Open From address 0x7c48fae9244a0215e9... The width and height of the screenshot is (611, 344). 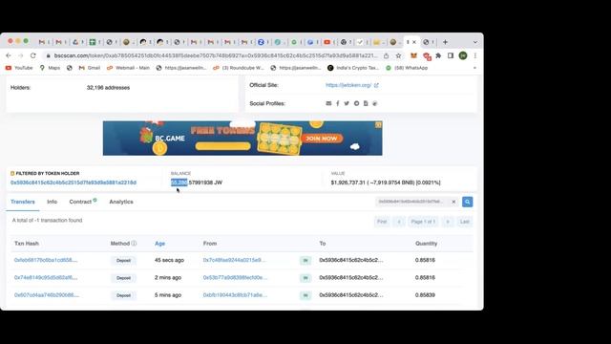tap(235, 260)
